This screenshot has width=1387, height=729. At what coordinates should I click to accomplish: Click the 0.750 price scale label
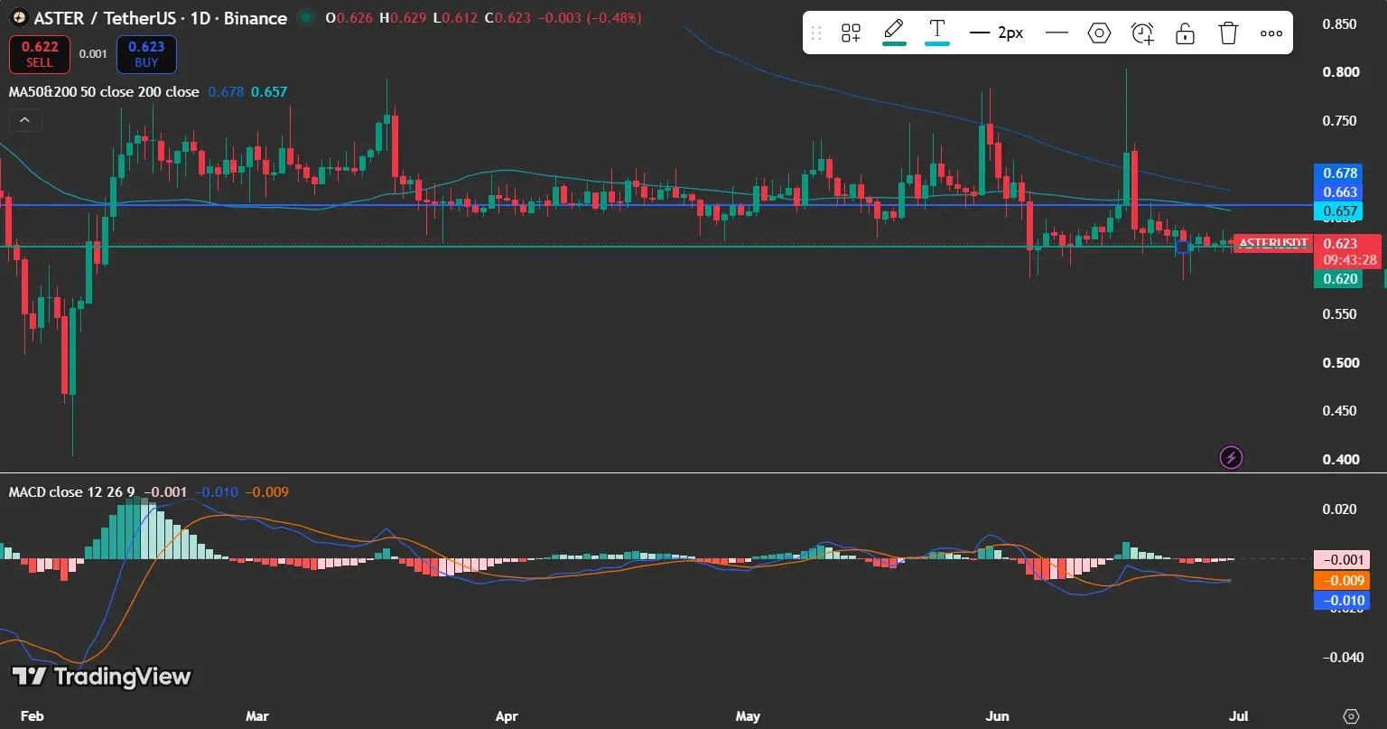coord(1340,121)
